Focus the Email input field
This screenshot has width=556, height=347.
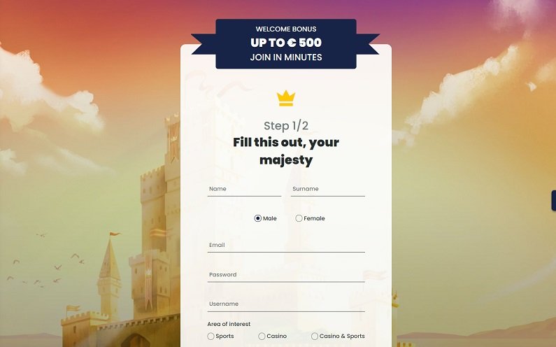coord(286,245)
